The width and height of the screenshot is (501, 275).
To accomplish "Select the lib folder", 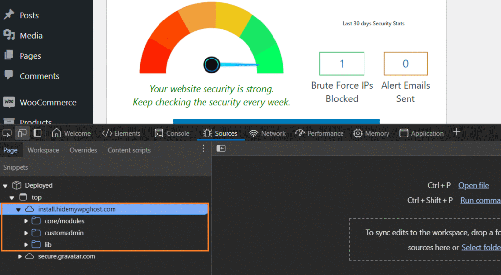I will point(48,245).
